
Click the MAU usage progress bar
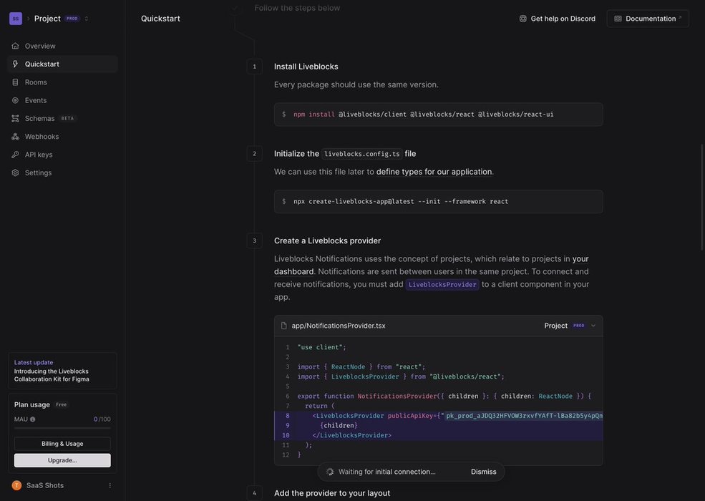[62, 428]
